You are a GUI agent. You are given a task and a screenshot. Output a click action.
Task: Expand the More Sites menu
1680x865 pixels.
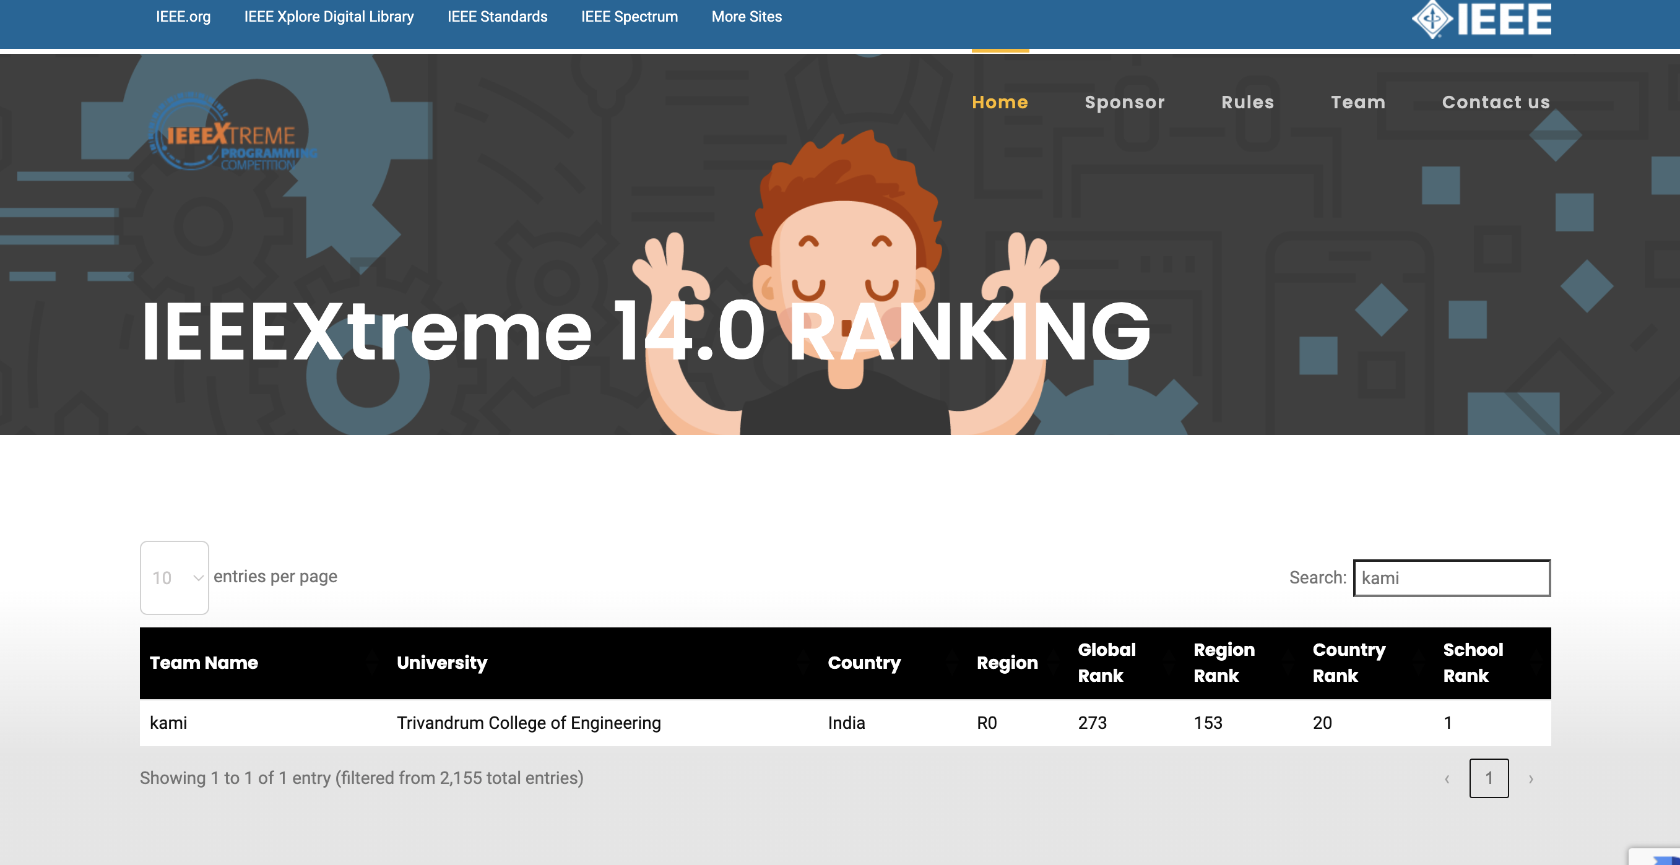(746, 16)
